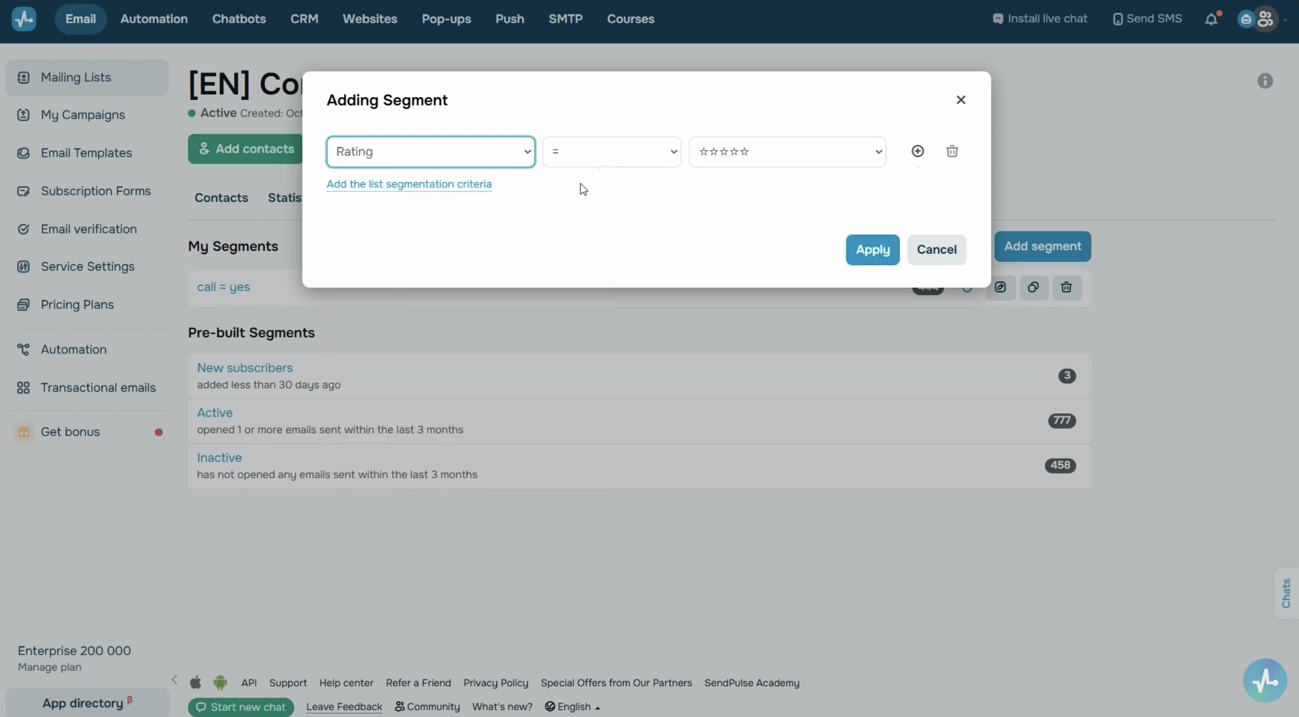Switch to the Push top tab

[x=510, y=19]
